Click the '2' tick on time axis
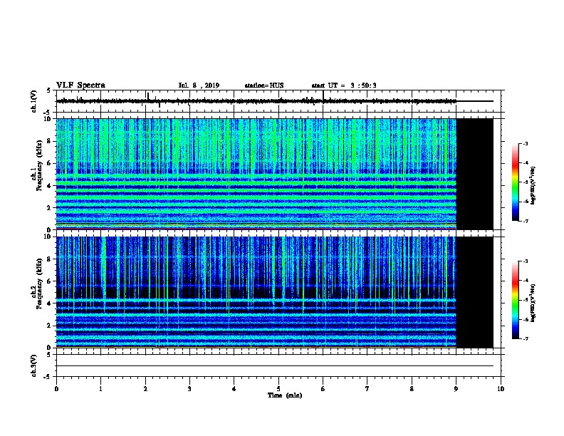Image resolution: width=564 pixels, height=436 pixels. 145,389
